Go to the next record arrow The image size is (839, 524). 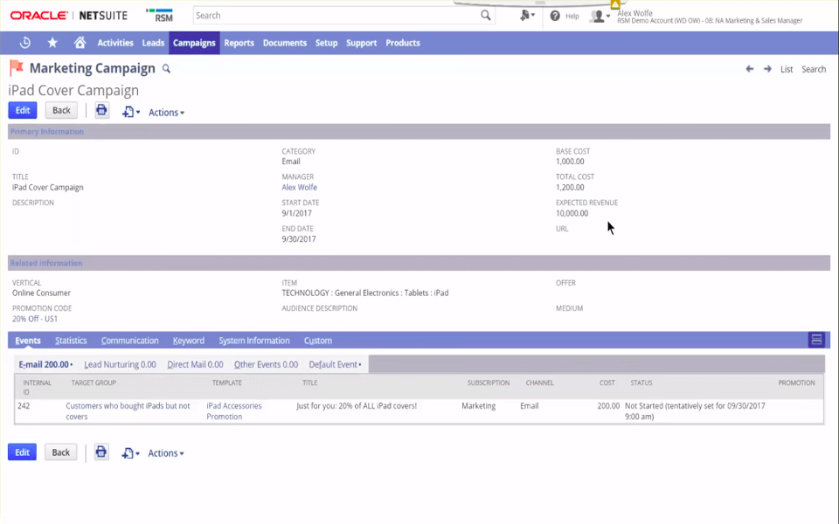pos(767,69)
